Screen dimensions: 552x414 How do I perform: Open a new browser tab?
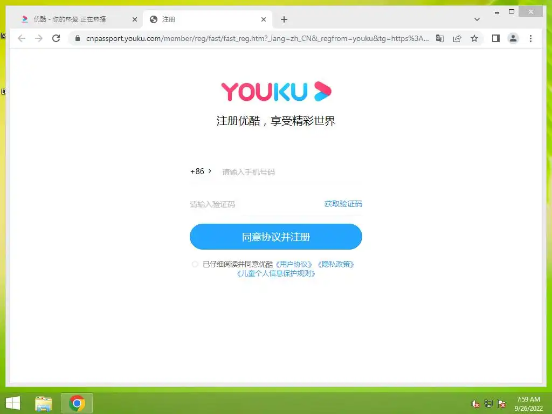click(284, 19)
